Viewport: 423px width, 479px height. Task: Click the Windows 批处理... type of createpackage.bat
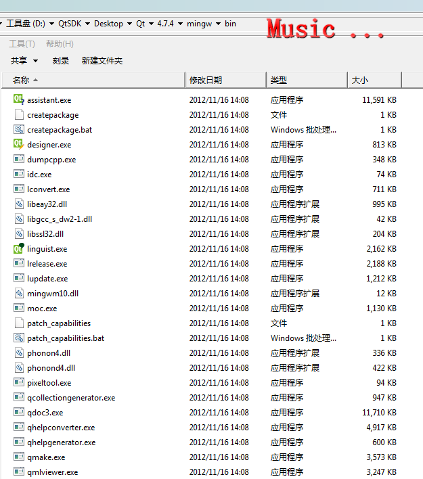(x=303, y=129)
